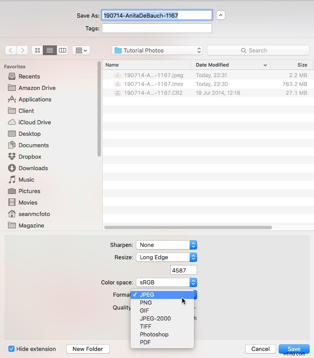
Task: Click the New Folder button
Action: [88, 349]
